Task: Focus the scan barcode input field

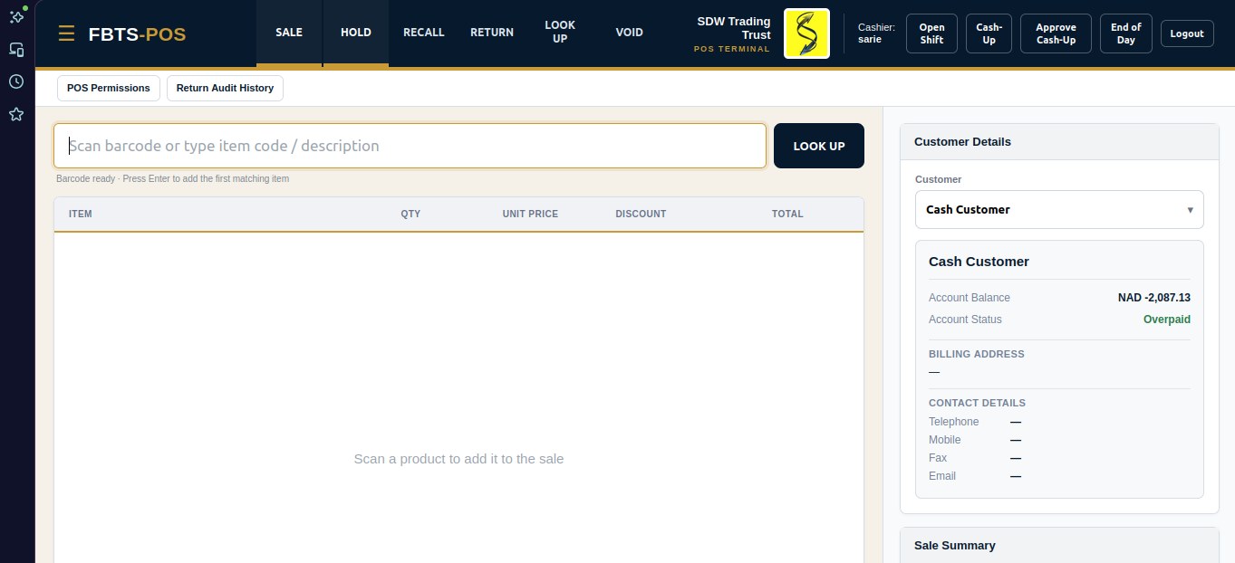Action: click(410, 146)
